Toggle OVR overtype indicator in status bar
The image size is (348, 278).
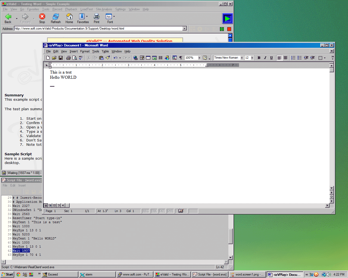point(170,211)
